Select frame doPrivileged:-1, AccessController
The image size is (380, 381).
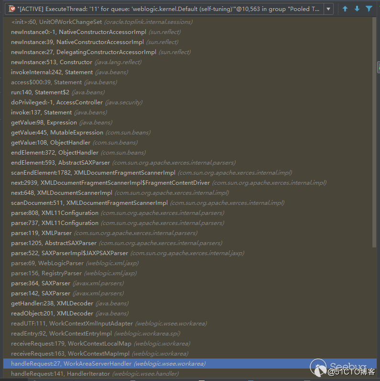[x=190, y=102]
